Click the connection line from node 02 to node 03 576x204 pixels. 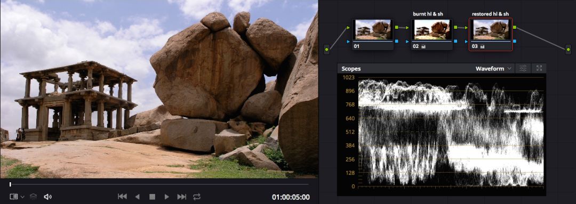pyautogui.click(x=461, y=27)
